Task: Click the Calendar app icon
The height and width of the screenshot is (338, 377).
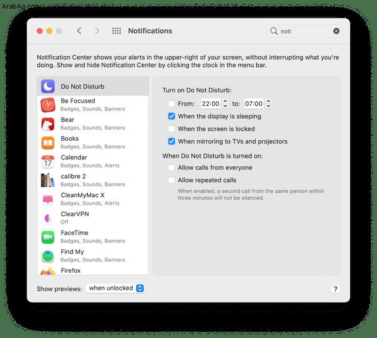Action: 48,161
